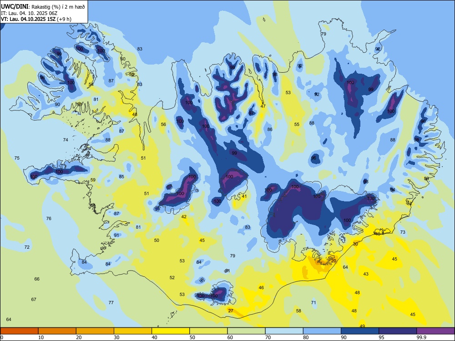
Task: Click the dark orange 0–10 legend swatch
Action: (x=19, y=331)
